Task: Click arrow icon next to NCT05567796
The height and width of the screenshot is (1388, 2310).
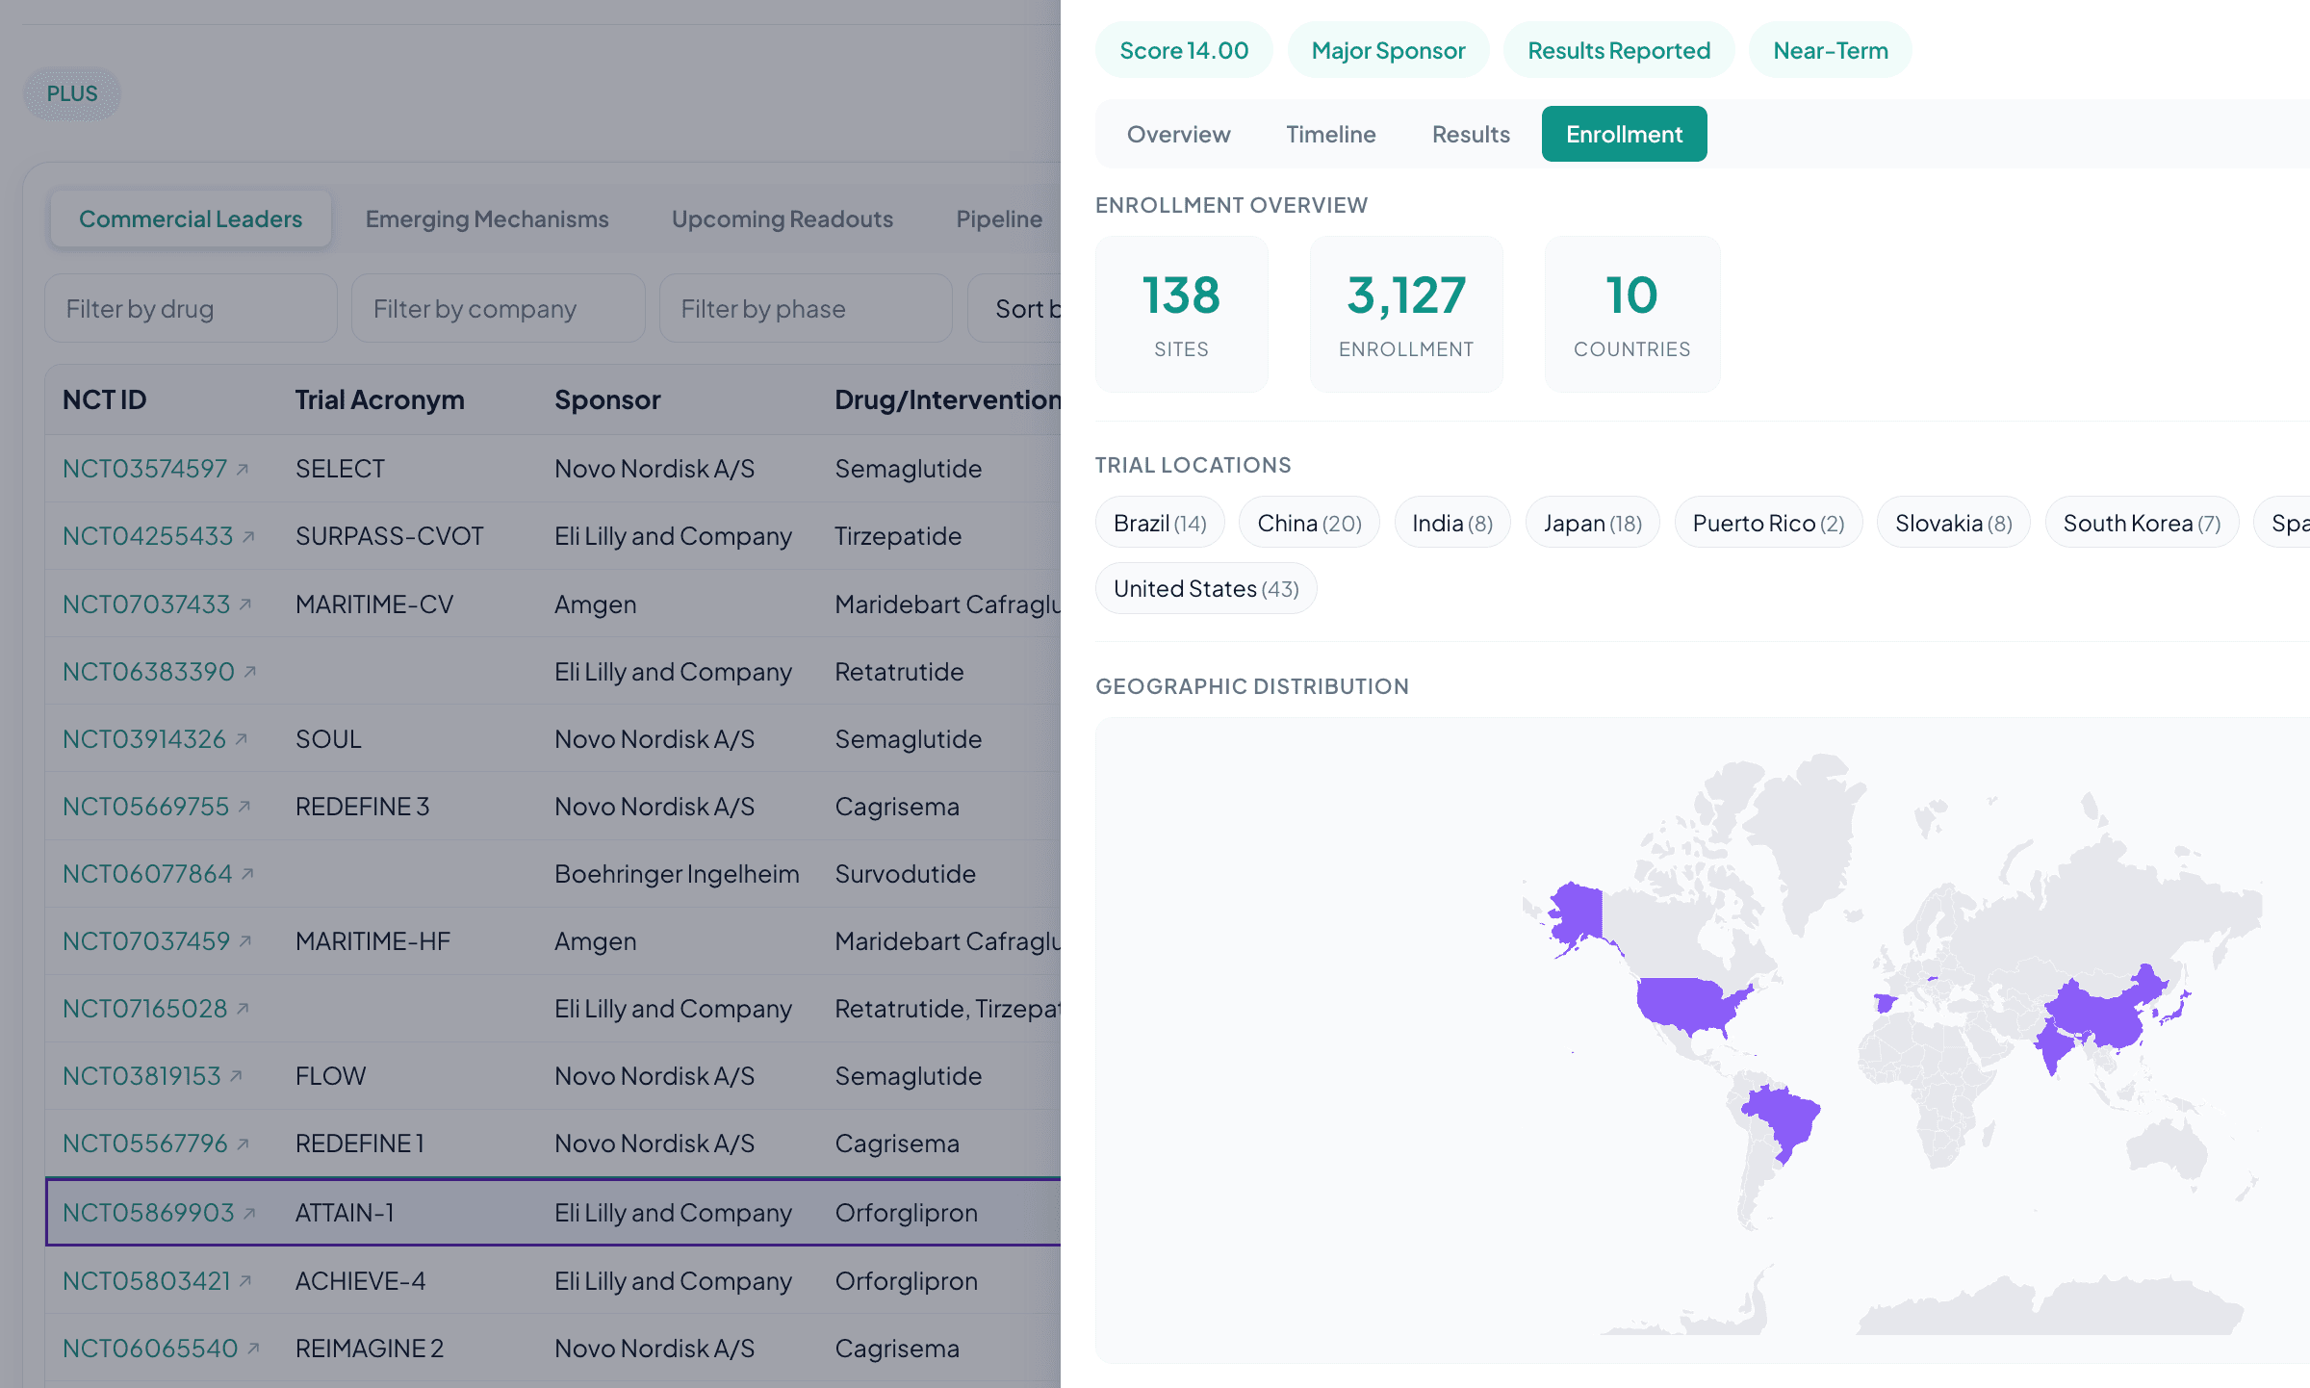Action: click(x=243, y=1144)
